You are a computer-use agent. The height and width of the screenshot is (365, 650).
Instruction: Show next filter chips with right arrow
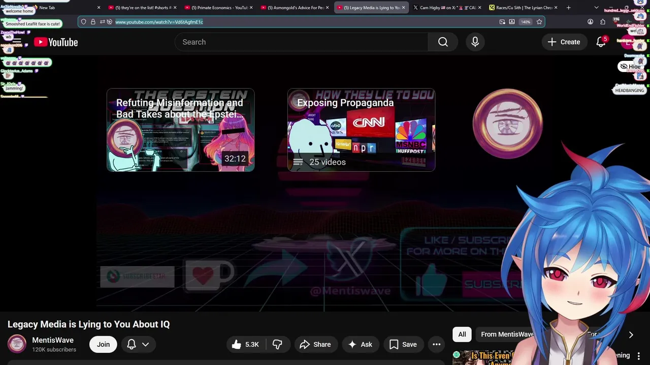631,335
